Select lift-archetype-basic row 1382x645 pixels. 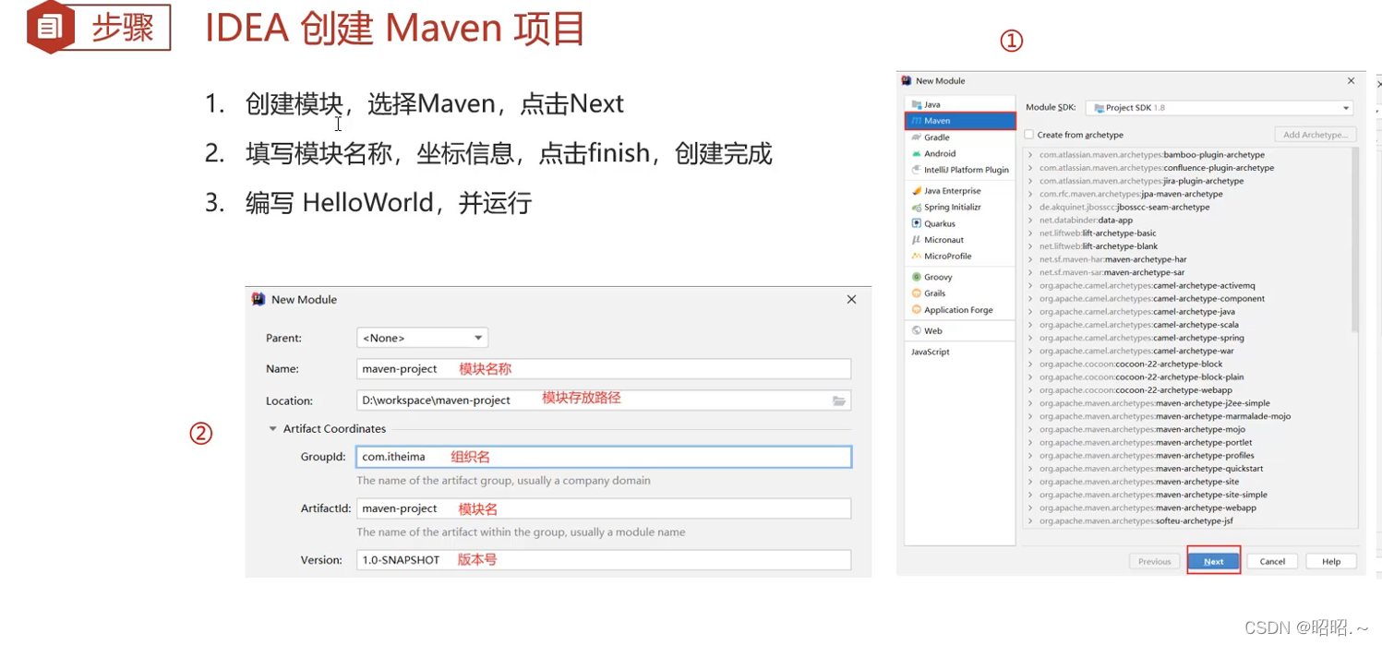tap(1186, 233)
